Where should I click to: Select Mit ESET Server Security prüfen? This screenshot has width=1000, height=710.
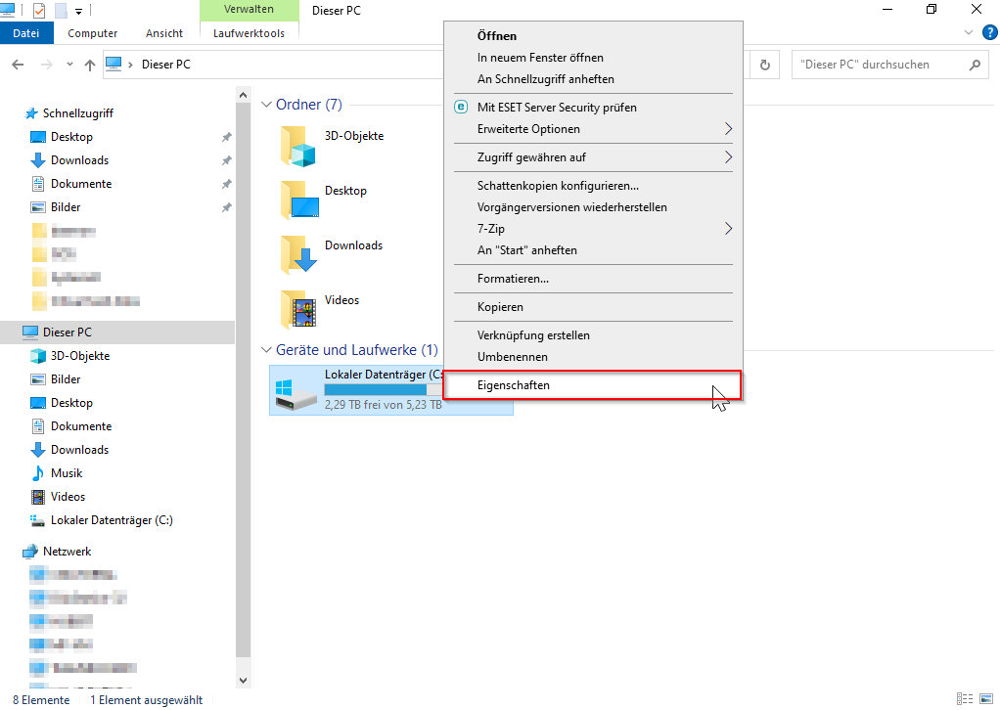coord(556,108)
